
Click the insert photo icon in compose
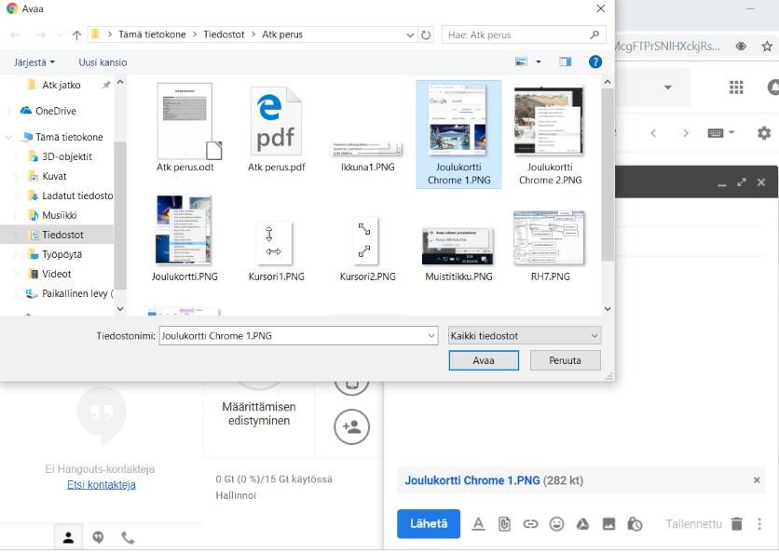(x=608, y=524)
